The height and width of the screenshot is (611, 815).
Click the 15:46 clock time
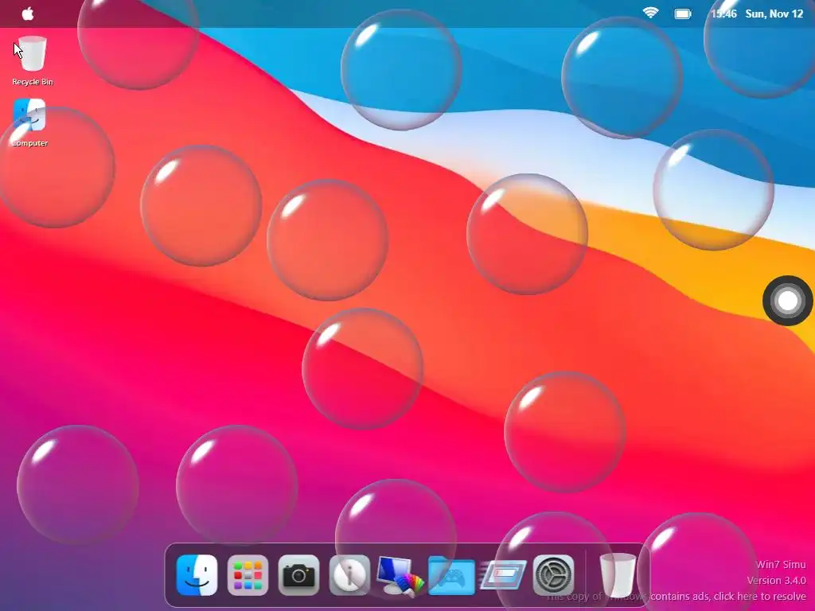coord(723,14)
